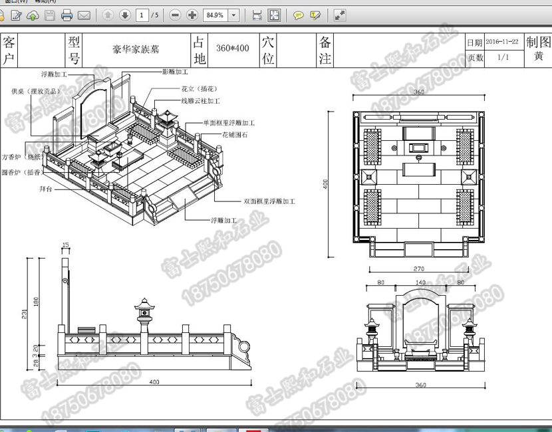Click the Email envelope icon
Image resolution: width=552 pixels, height=432 pixels.
(x=84, y=15)
